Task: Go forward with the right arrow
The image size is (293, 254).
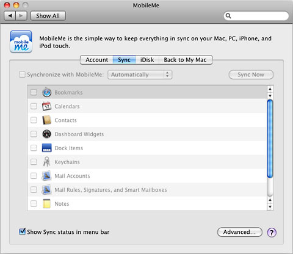Action: click(x=21, y=16)
